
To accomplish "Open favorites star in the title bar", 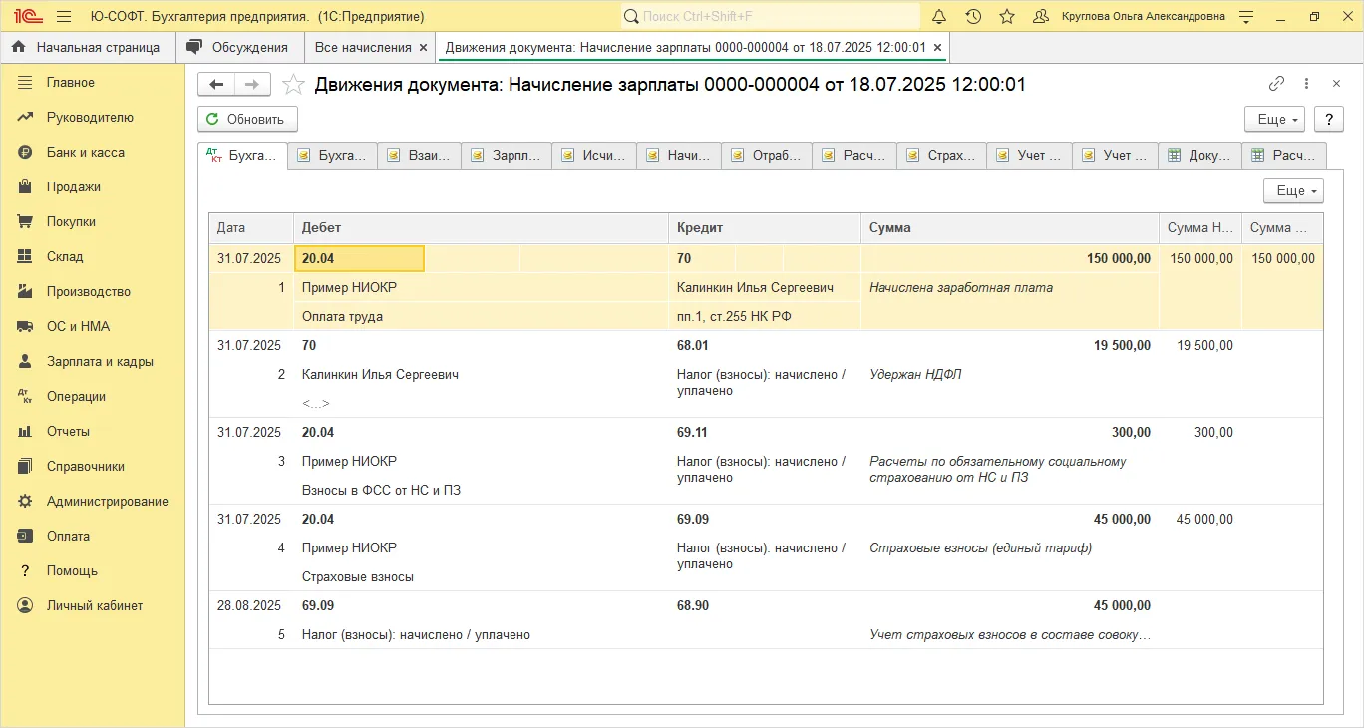I will 1007,17.
